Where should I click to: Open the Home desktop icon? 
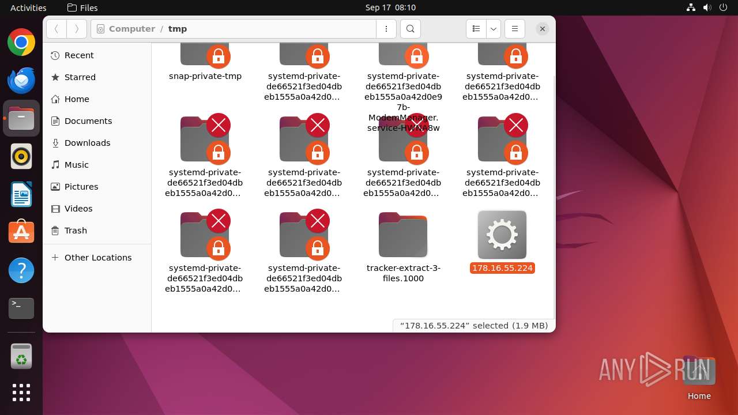click(699, 379)
